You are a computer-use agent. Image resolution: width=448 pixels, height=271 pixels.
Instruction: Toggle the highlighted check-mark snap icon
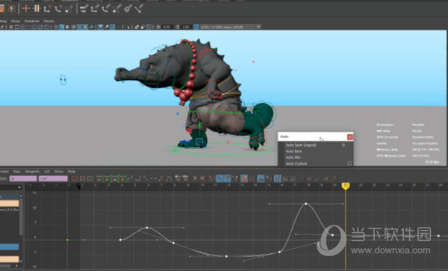[278, 178]
